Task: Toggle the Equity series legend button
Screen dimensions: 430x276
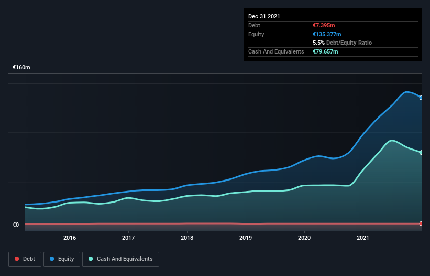Action: 62,259
